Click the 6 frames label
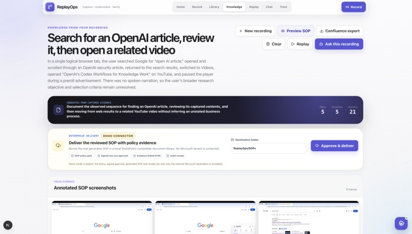412x234 pixels. [x=352, y=190]
